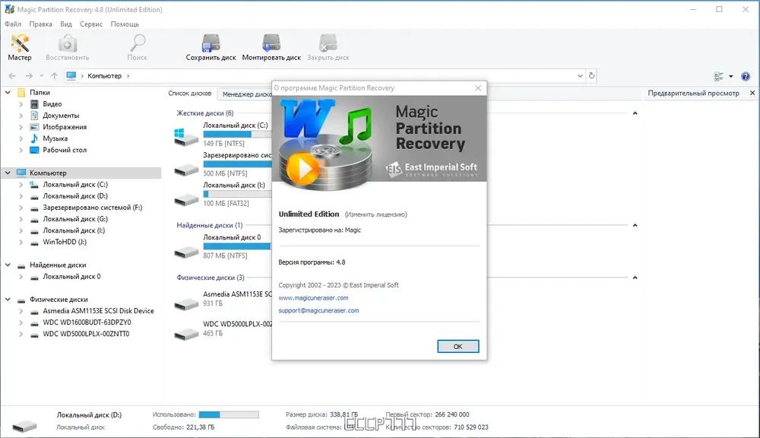Click Локальный диск 0 usage bar

click(237, 246)
